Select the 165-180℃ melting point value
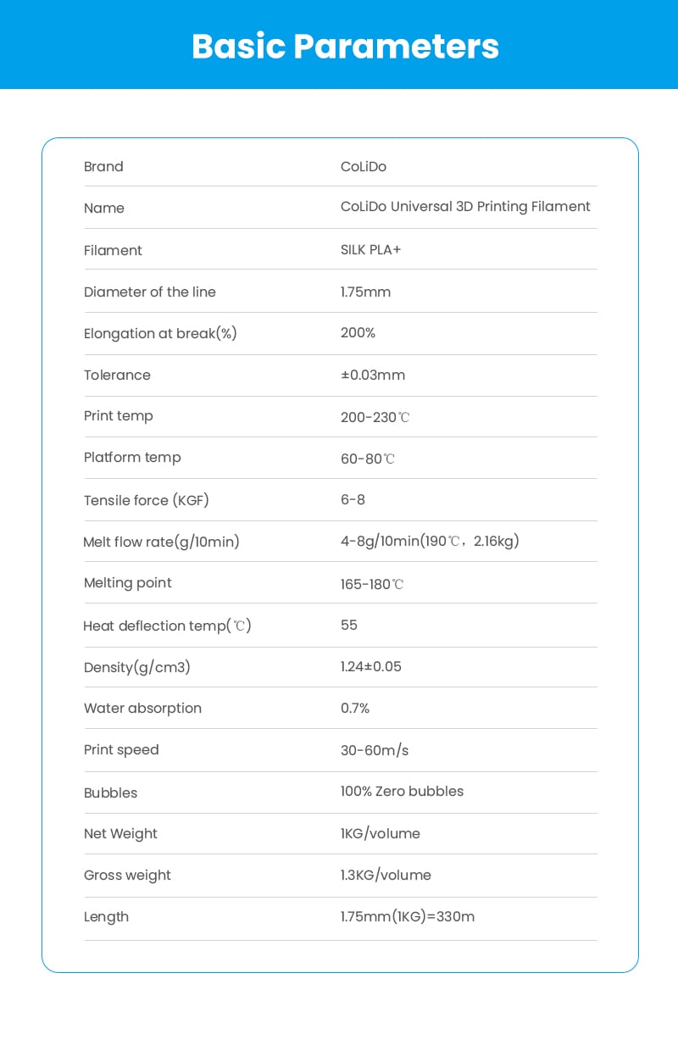The width and height of the screenshot is (678, 1051). (x=372, y=584)
